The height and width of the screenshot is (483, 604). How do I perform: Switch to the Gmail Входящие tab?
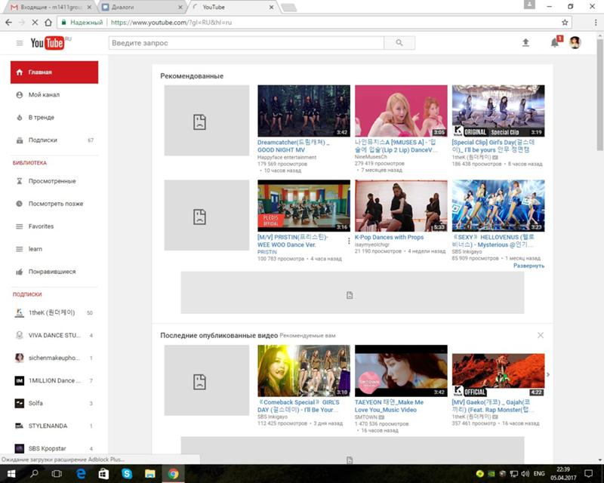point(49,7)
